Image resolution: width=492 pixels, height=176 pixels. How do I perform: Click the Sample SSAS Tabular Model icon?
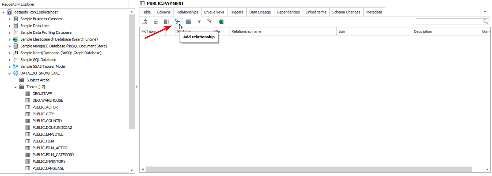coord(16,66)
